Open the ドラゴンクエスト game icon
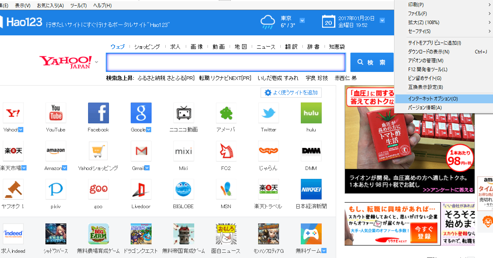 141,234
